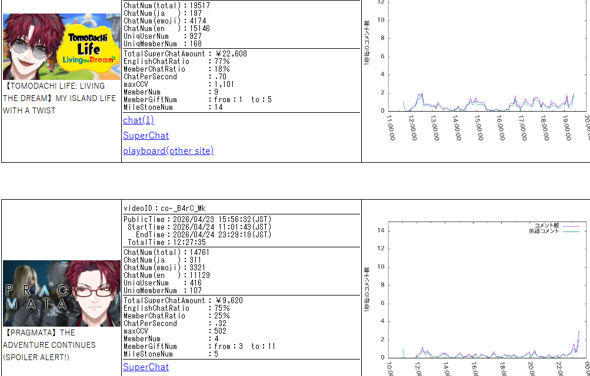Click MileStoneNum value 5
The image size is (590, 376).
[216, 354]
